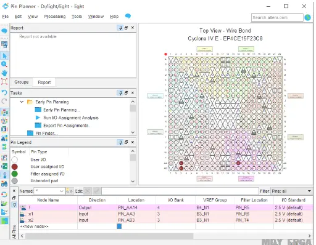The image size is (316, 245).
Task: Click the zoom-to-selection rectangle tool
Action: click(x=4, y=82)
